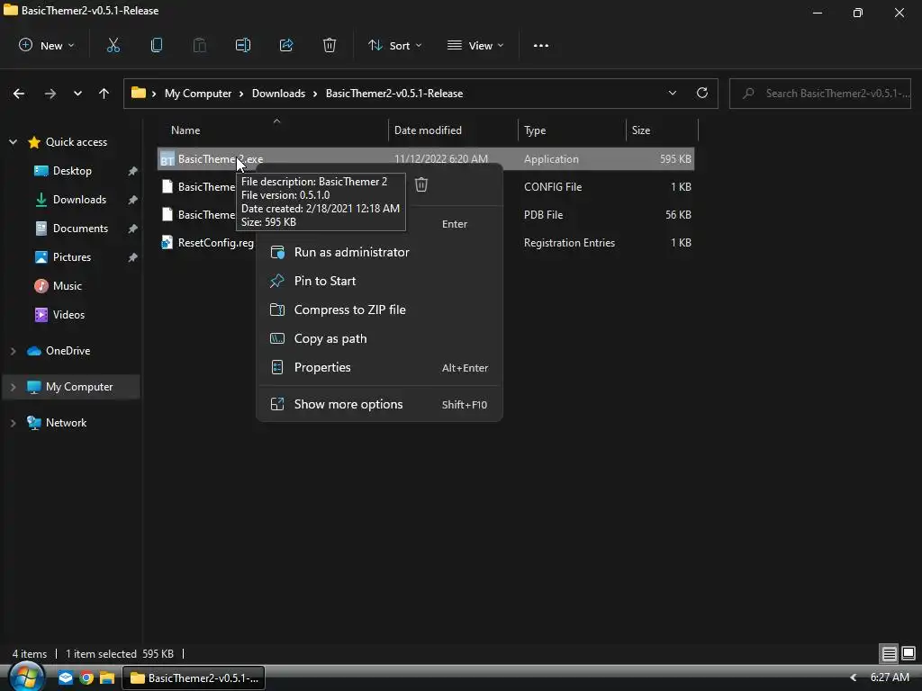This screenshot has height=691, width=922.
Task: Open the recent locations dropdown chevron
Action: click(x=77, y=94)
